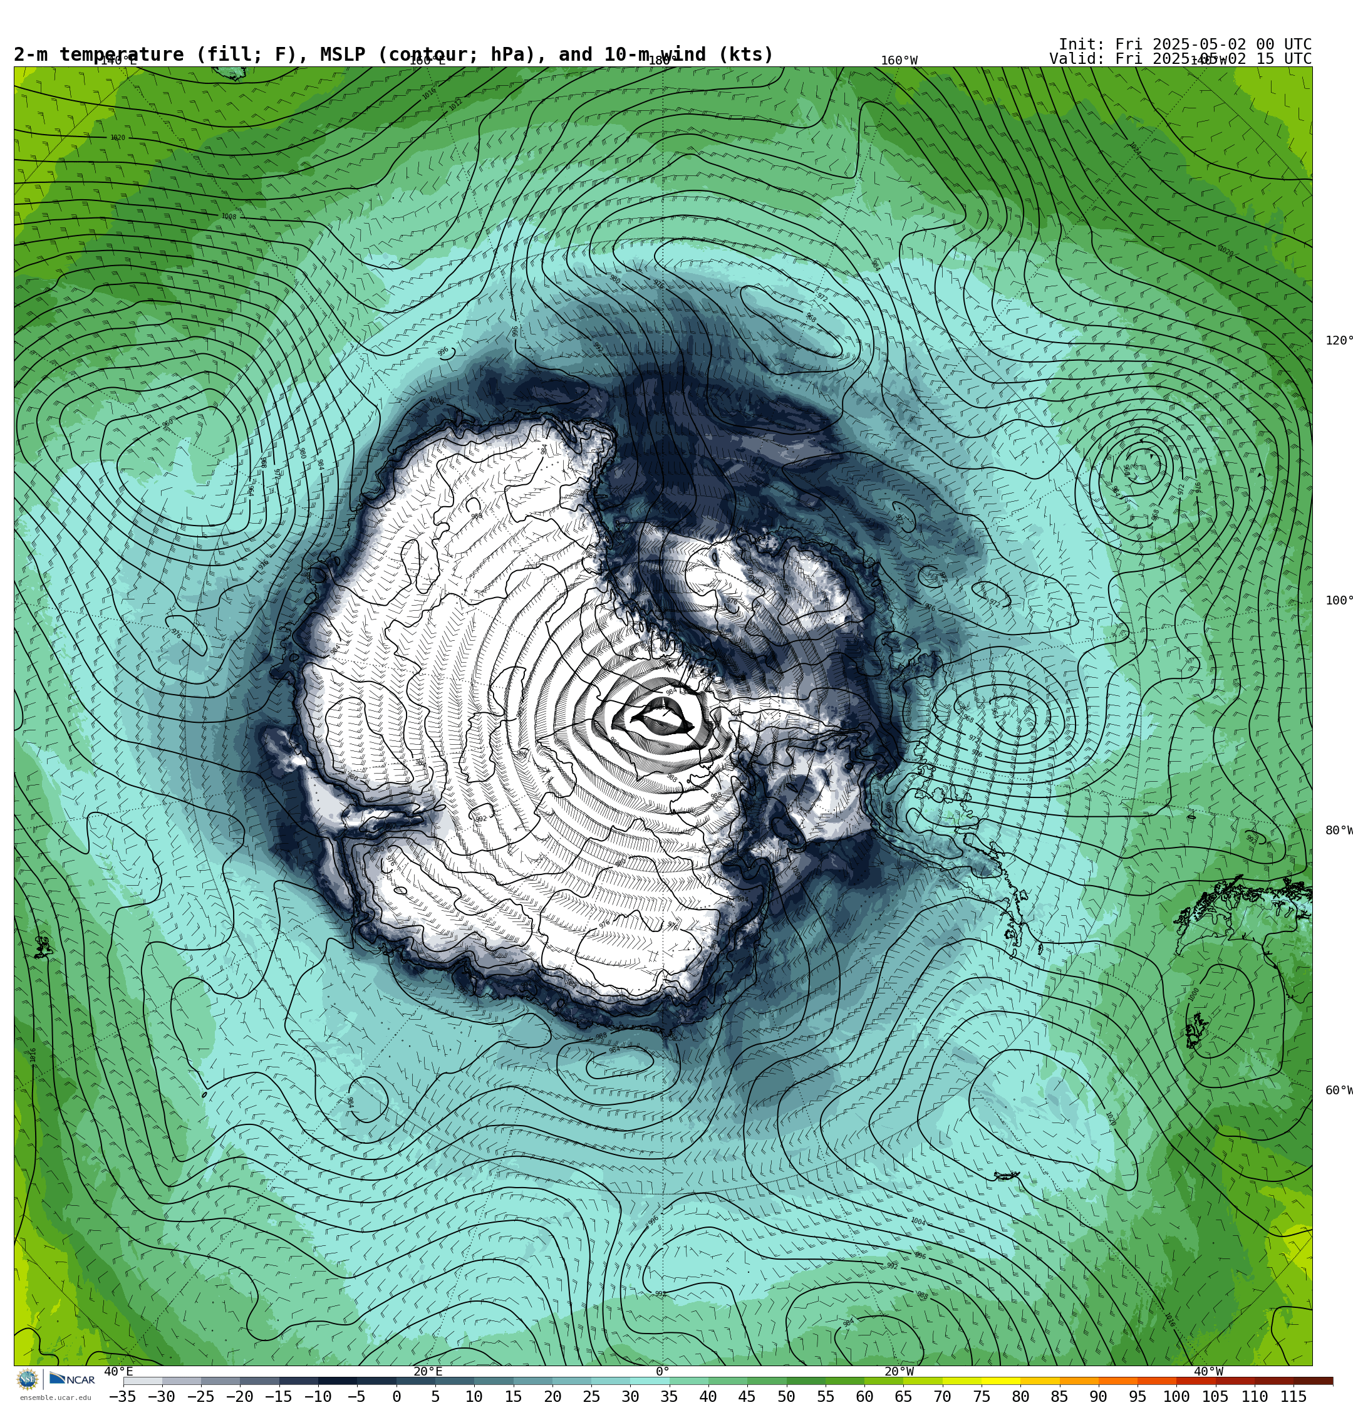Click the right axis label "60°W"
Screen dimensions: 1353x1405
pos(1339,1091)
